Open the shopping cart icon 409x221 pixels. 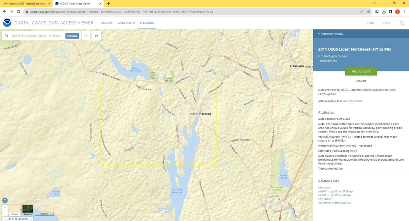pyautogui.click(x=402, y=23)
